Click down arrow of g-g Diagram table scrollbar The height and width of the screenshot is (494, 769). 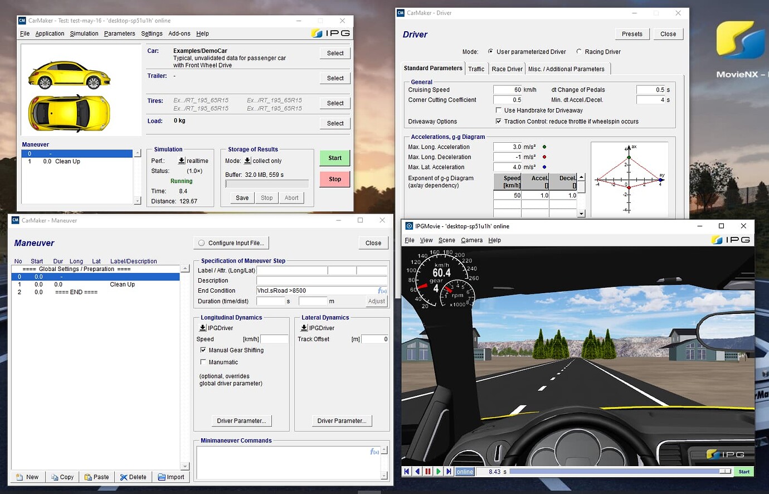click(582, 214)
